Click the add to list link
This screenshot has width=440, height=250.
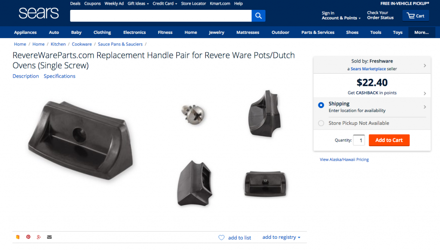[239, 238]
